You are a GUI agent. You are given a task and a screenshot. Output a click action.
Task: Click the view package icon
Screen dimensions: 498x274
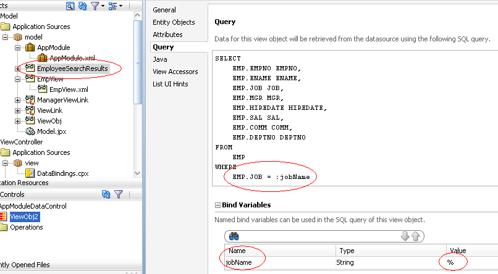coord(18,163)
